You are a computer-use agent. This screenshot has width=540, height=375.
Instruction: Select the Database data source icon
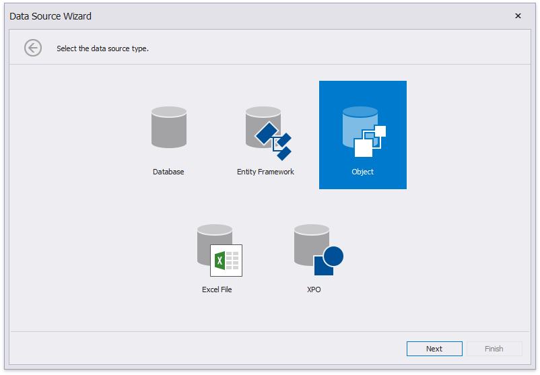tap(168, 128)
